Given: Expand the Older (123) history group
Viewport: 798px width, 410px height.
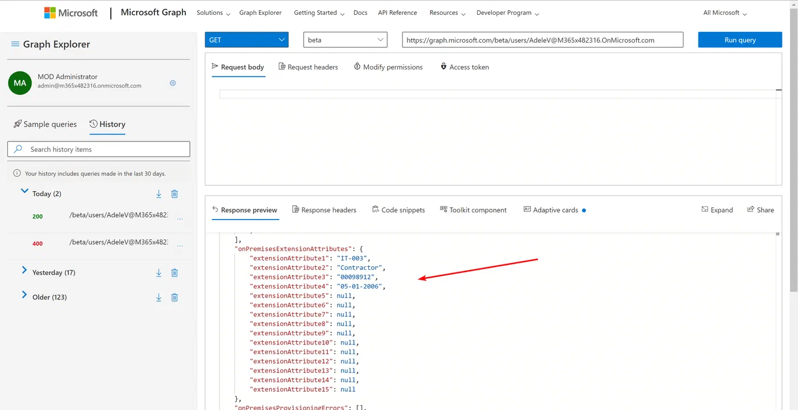Looking at the screenshot, I should click(x=25, y=295).
